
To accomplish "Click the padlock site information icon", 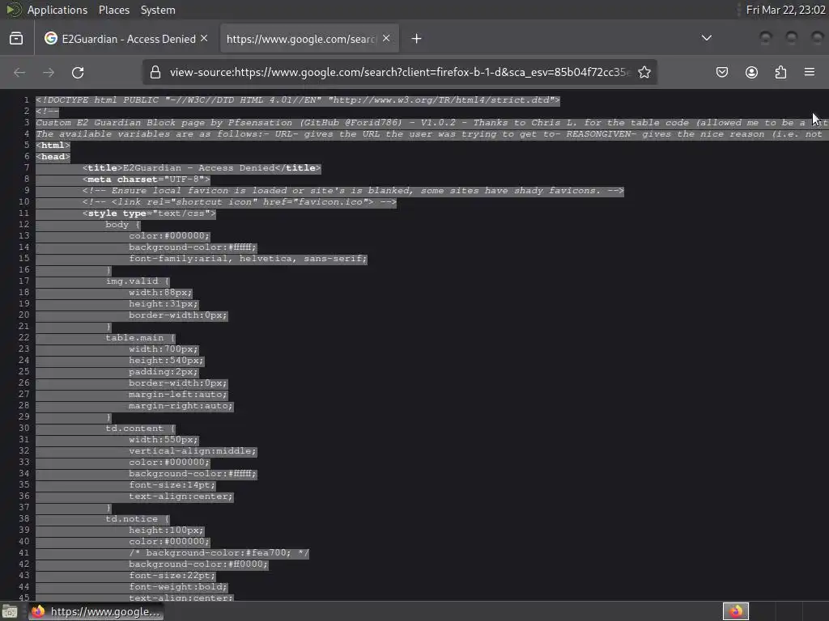I will 155,72.
